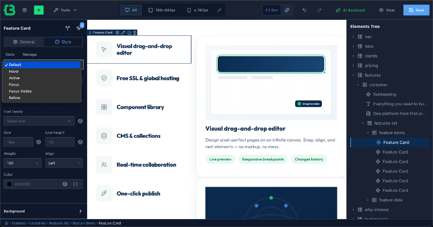The width and height of the screenshot is (433, 227).
Task: Click the Live preview tag
Action: coord(220,159)
